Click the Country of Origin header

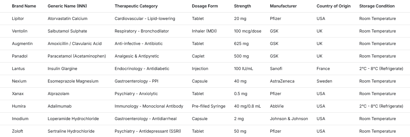click(x=333, y=6)
